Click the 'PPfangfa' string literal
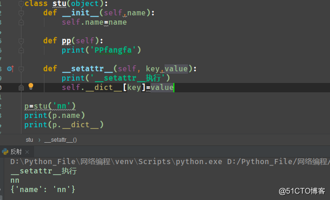The height and width of the screenshot is (200, 330). click(x=113, y=50)
